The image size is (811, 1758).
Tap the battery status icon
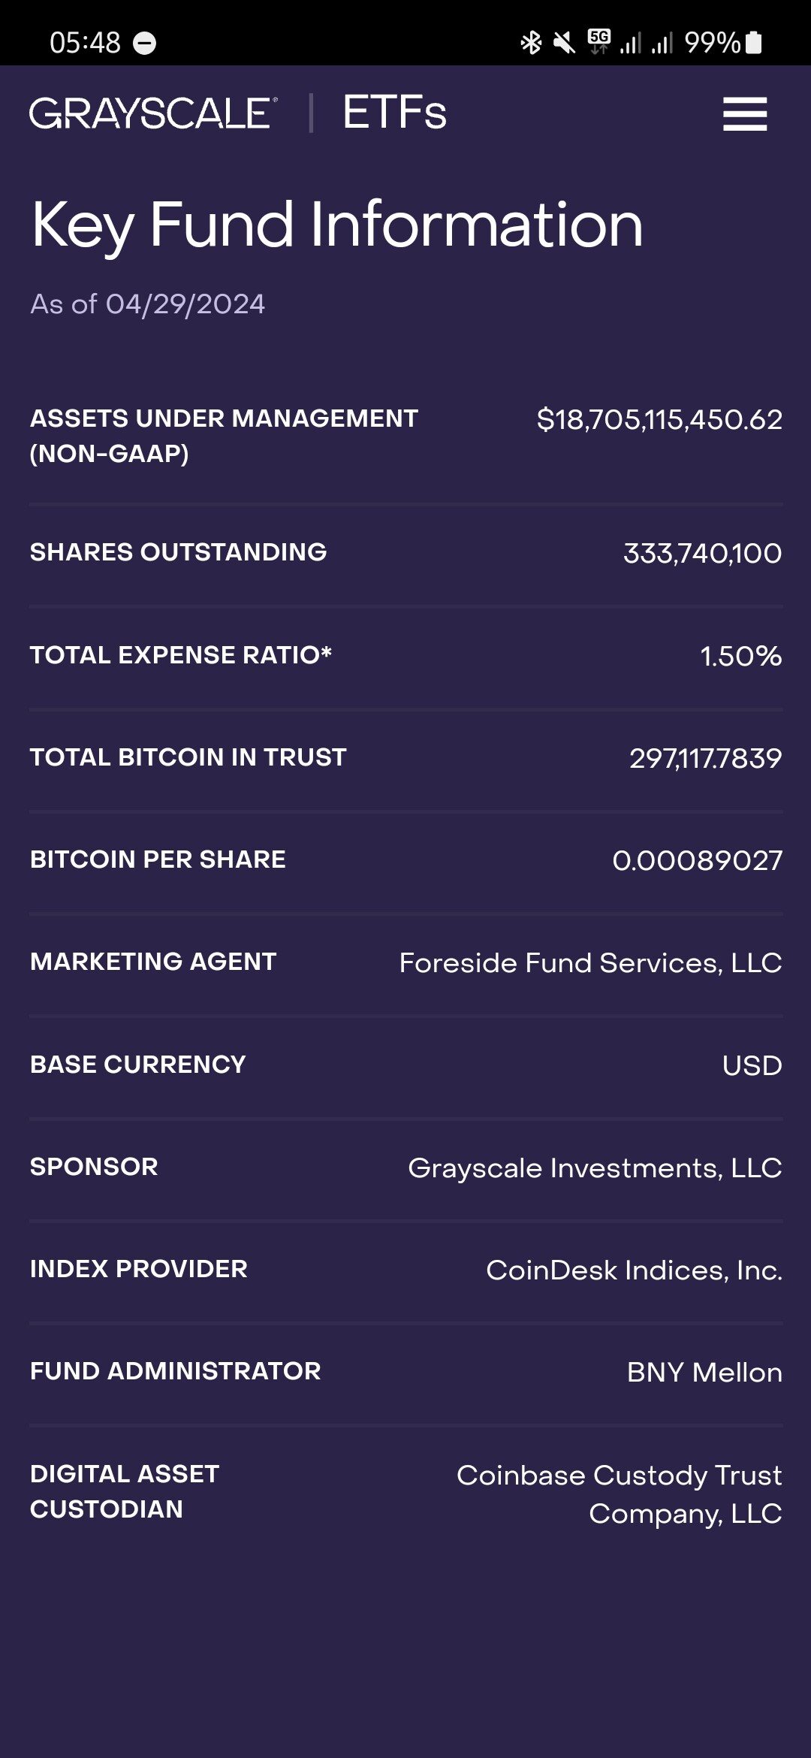coord(754,43)
